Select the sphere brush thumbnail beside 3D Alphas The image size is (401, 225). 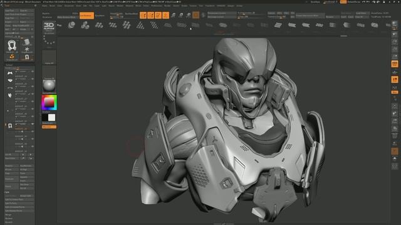pos(71,25)
